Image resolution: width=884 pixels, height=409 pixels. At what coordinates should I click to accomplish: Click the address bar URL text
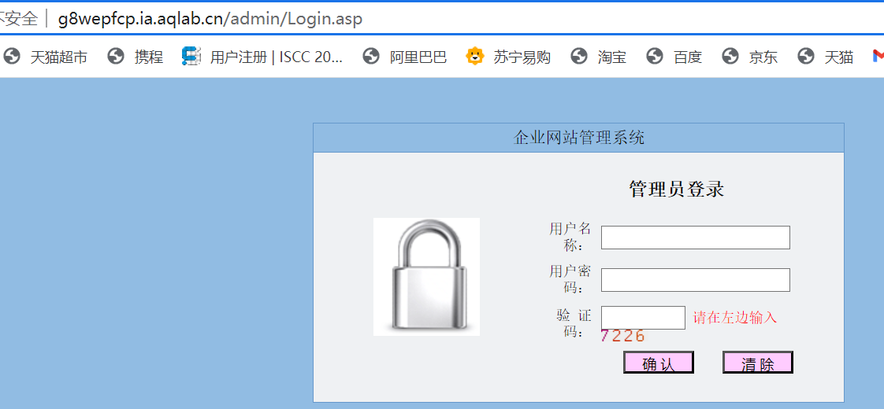[210, 19]
